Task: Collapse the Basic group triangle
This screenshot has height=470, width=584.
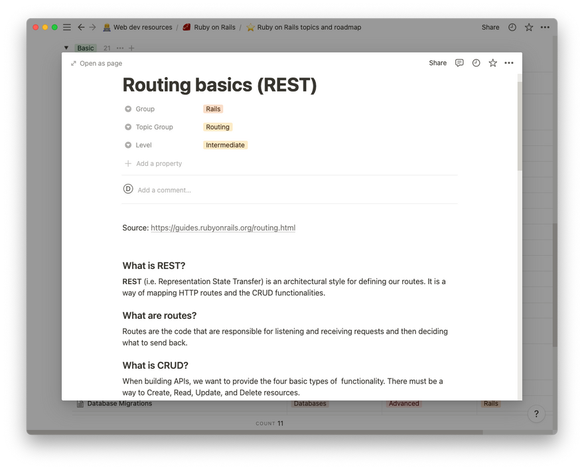Action: (66, 48)
